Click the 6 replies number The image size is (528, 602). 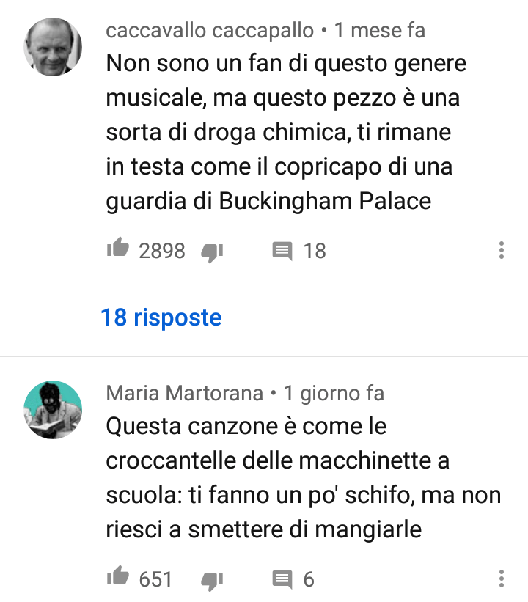click(x=309, y=580)
